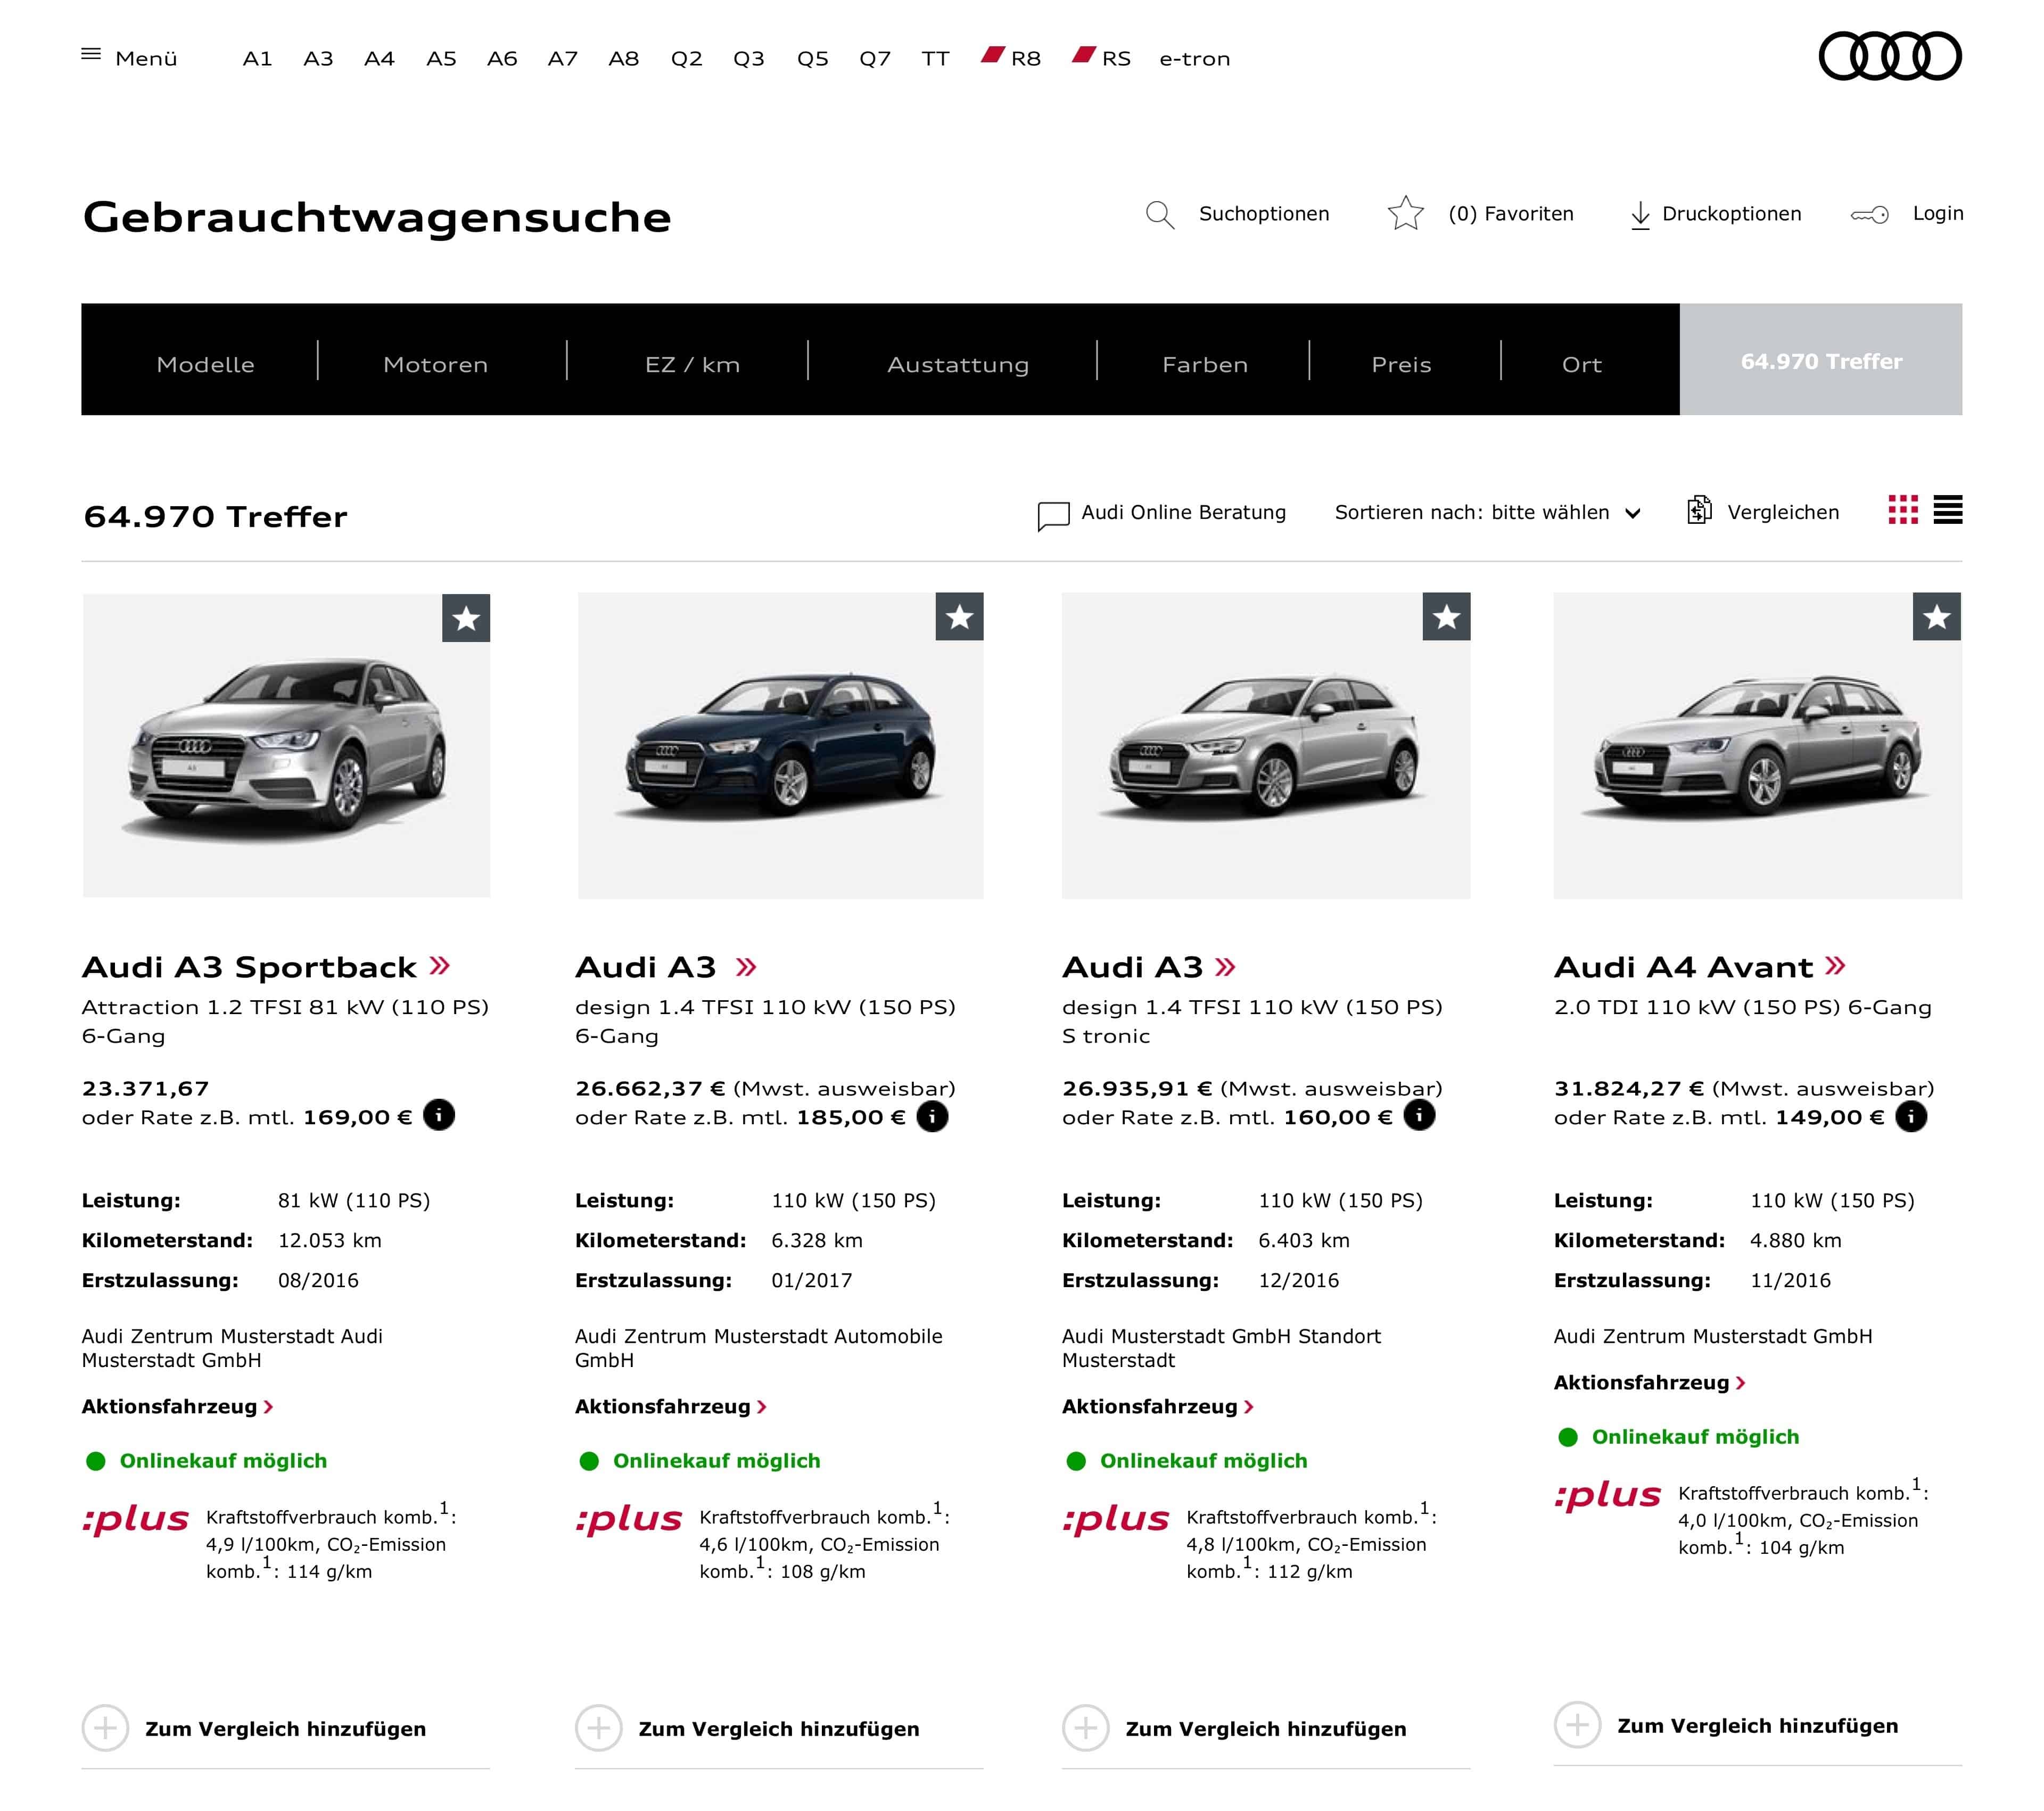
Task: Click red double chevron beside A4 Avant
Action: pyautogui.click(x=1835, y=966)
